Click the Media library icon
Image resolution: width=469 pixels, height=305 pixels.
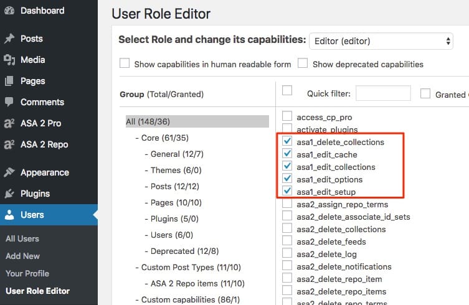tap(9, 60)
